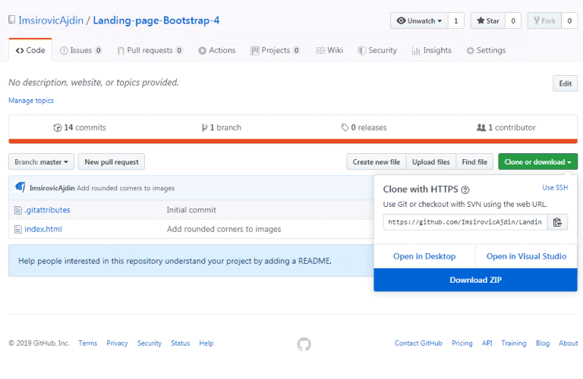Image resolution: width=583 pixels, height=379 pixels.
Task: Open the Landing-page-Bootstrap-4 repository title link
Action: click(x=156, y=20)
